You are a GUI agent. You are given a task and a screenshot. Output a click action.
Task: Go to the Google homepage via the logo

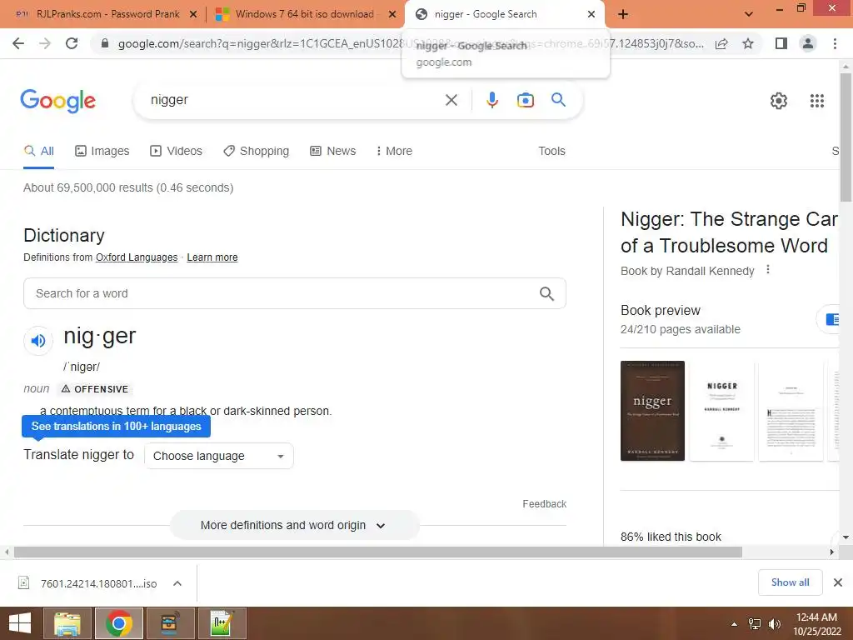pos(57,101)
